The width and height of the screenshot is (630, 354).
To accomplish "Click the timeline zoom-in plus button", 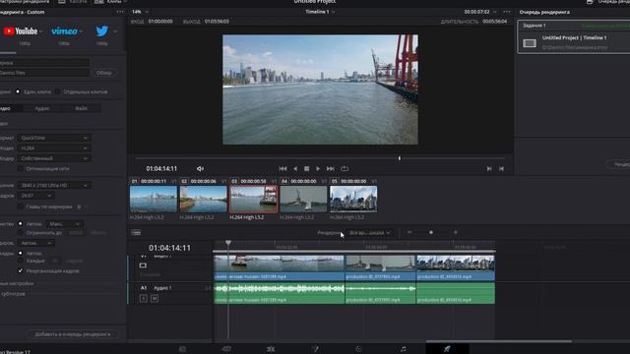I will point(455,232).
